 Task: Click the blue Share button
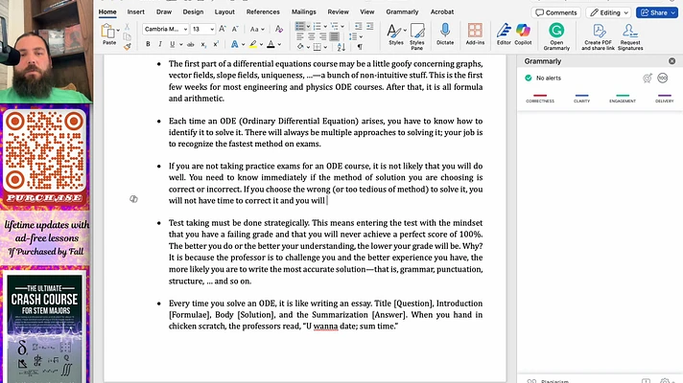click(x=657, y=12)
